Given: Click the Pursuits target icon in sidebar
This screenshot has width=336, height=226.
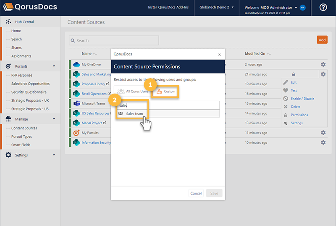Looking at the screenshot, I should point(8,66).
